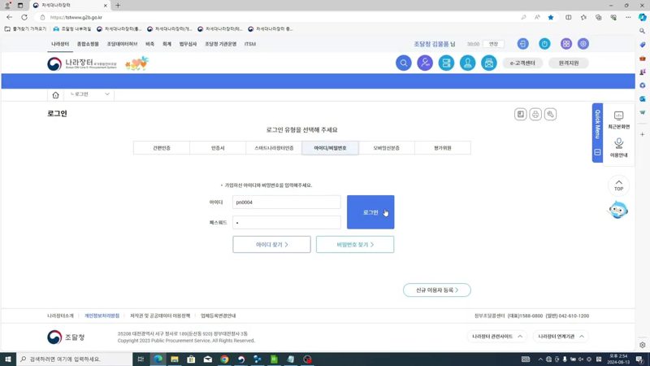Click the zoom icon near 로그인 title
The width and height of the screenshot is (650, 366).
point(551,114)
